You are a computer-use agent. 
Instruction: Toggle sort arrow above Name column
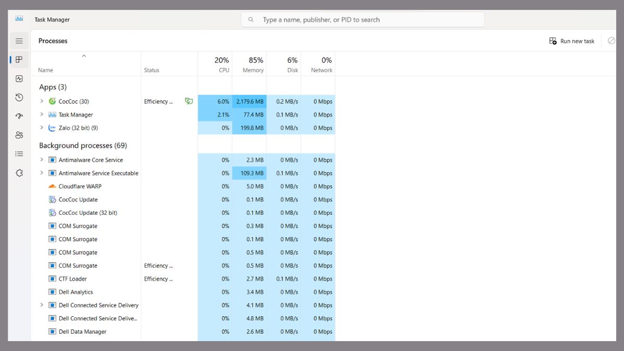click(84, 56)
